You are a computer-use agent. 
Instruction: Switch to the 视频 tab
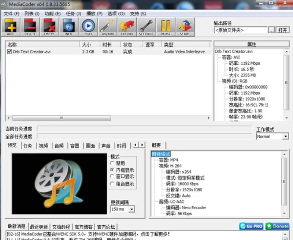pyautogui.click(x=43, y=146)
